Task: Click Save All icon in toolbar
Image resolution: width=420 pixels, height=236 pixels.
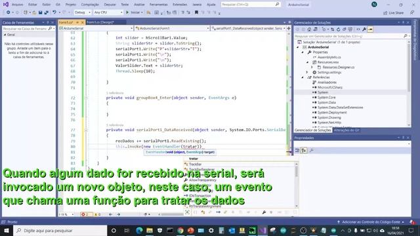Action: tap(47, 12)
